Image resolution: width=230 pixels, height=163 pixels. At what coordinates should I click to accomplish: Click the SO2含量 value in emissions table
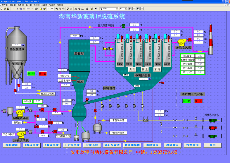tap(200, 56)
